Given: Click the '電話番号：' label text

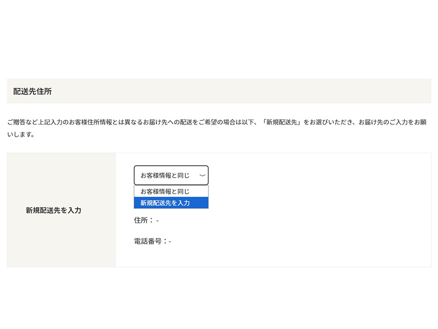Looking at the screenshot, I should [x=151, y=241].
